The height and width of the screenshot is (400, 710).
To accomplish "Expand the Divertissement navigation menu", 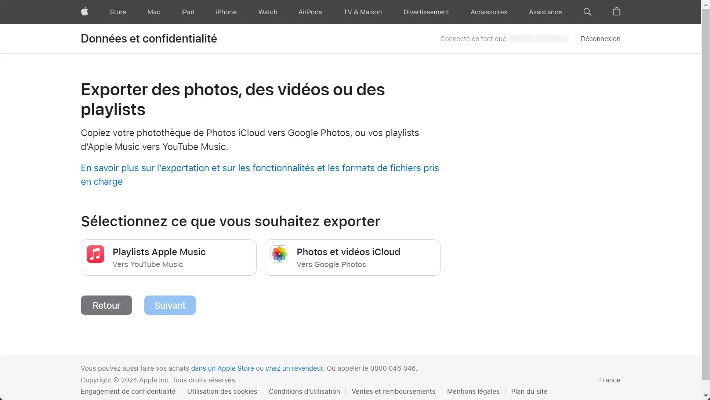I will point(425,12).
